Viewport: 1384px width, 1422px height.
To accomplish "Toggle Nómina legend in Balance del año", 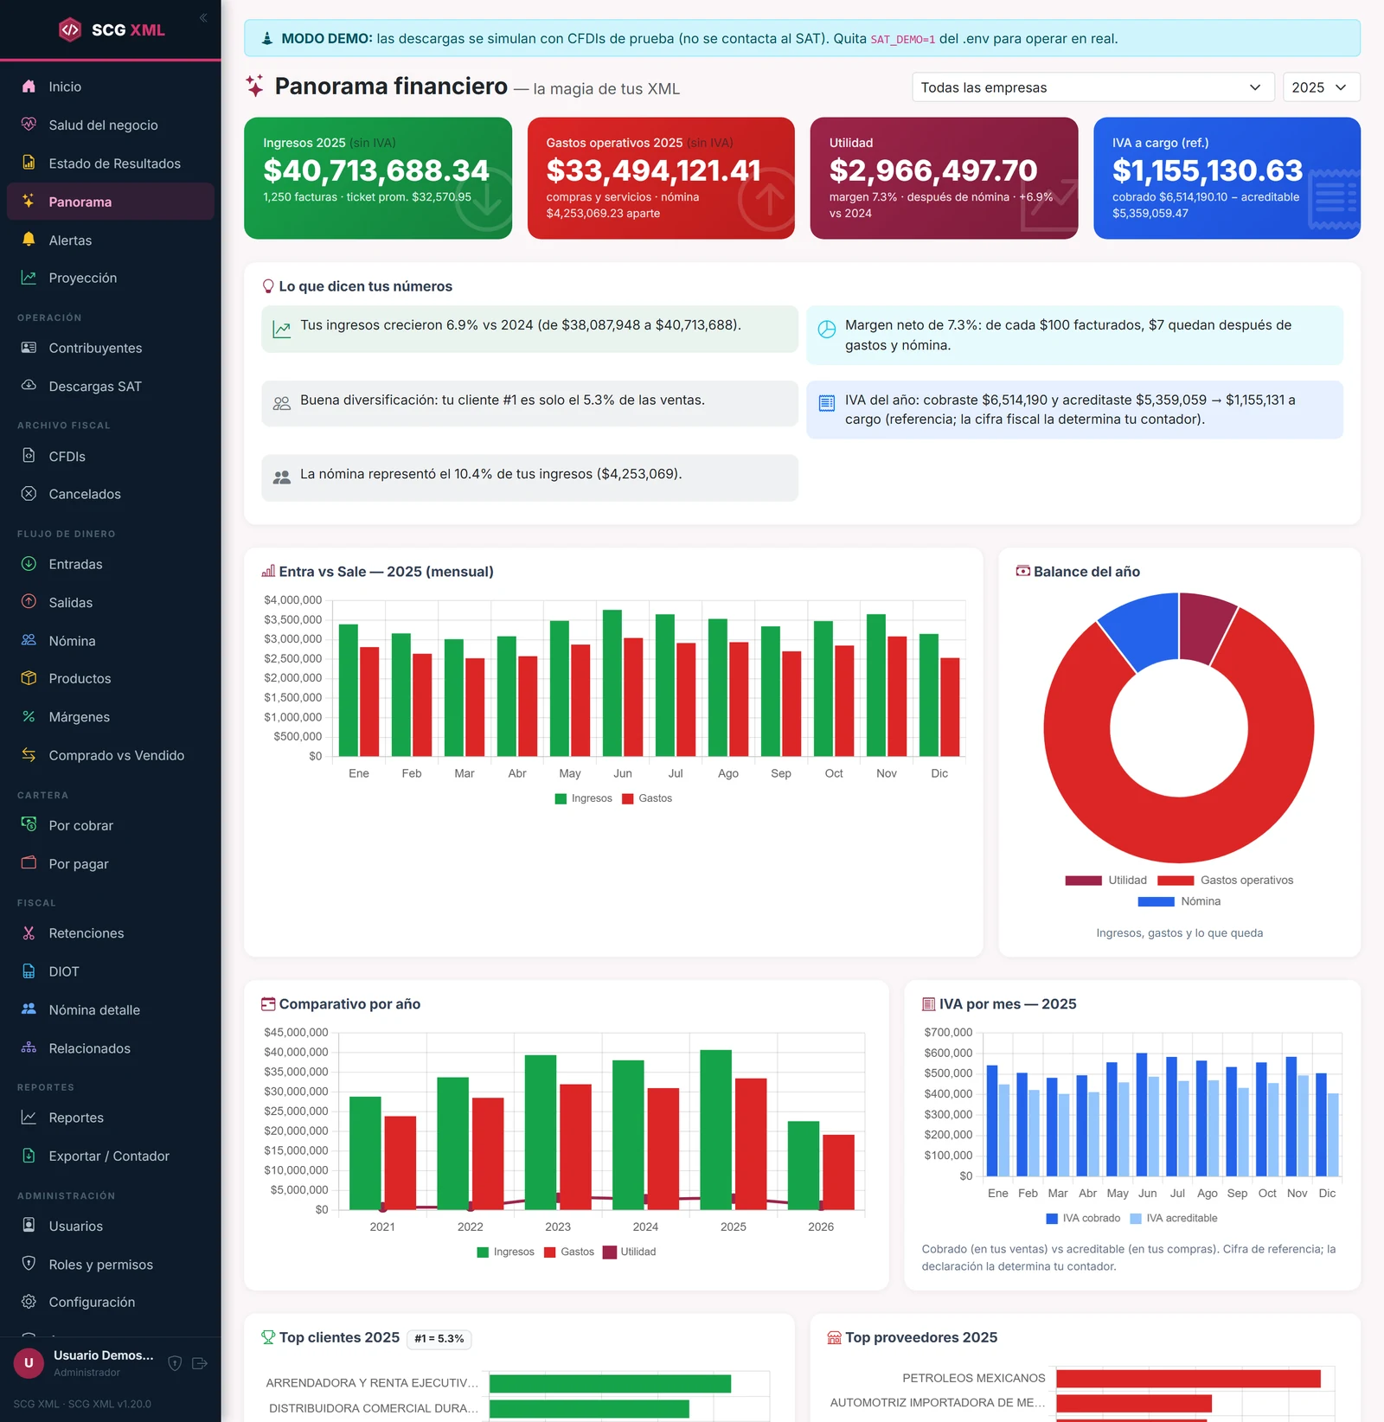I will coord(1179,901).
